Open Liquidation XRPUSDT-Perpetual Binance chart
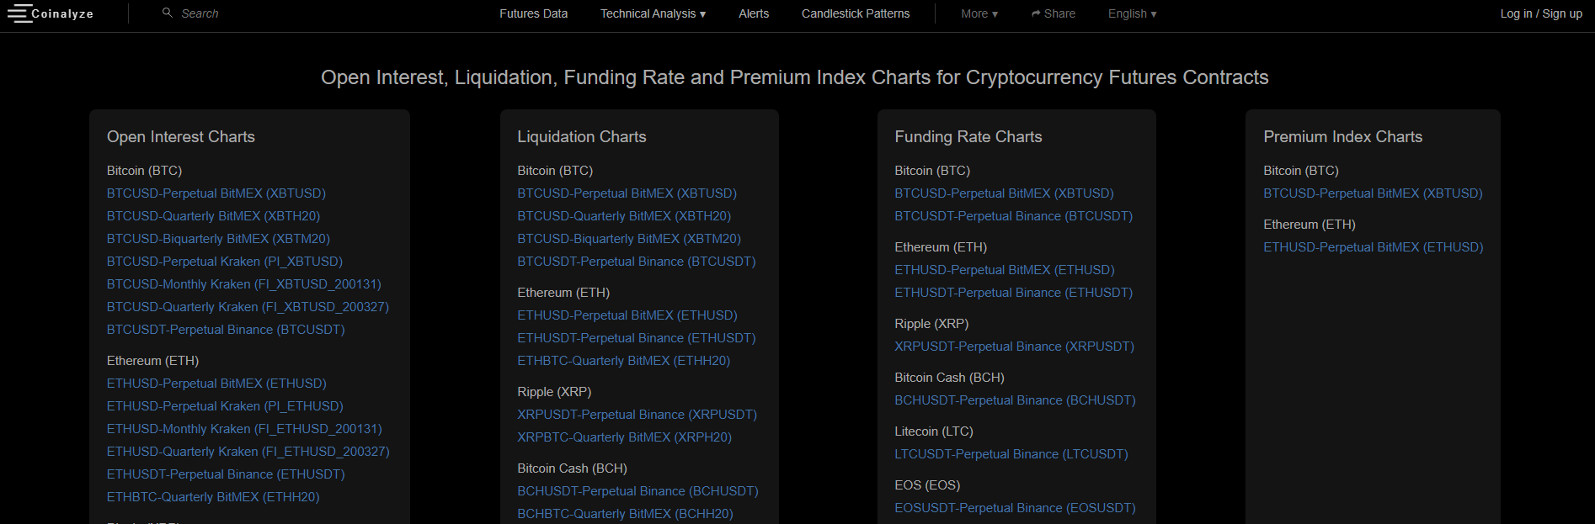Viewport: 1595px width, 524px height. (x=637, y=415)
